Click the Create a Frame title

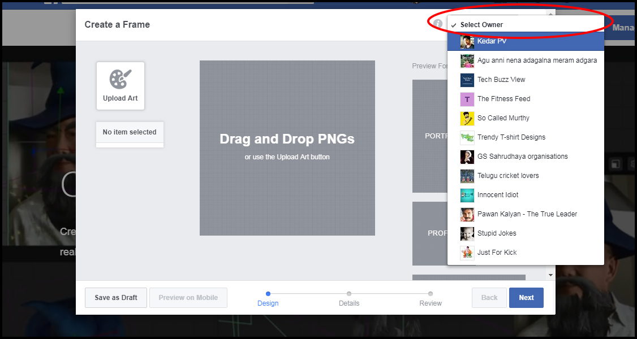[117, 24]
